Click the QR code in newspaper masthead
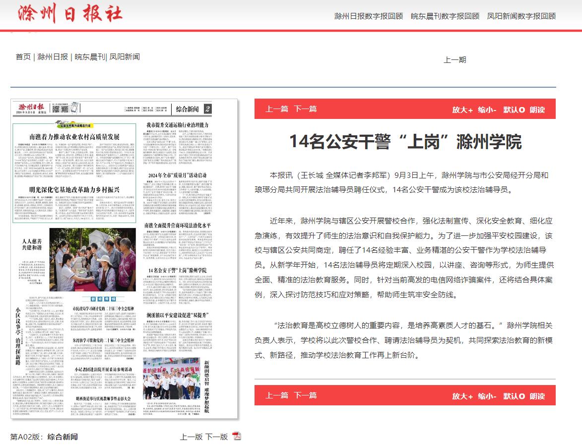The height and width of the screenshot is (446, 582). coord(60,109)
